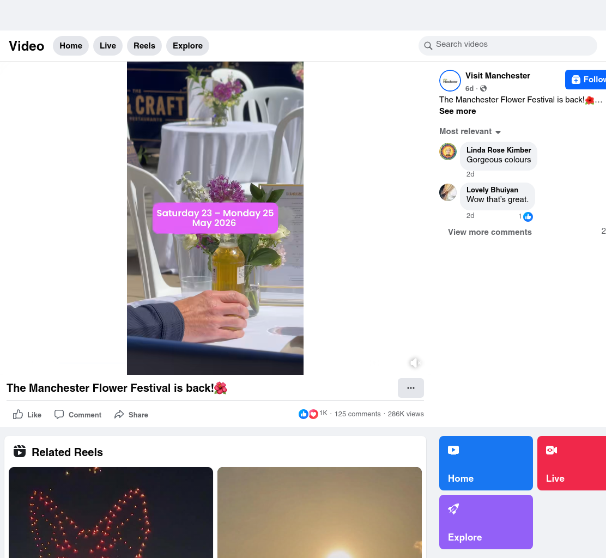Click the Video page heading
This screenshot has height=558, width=606.
click(26, 46)
